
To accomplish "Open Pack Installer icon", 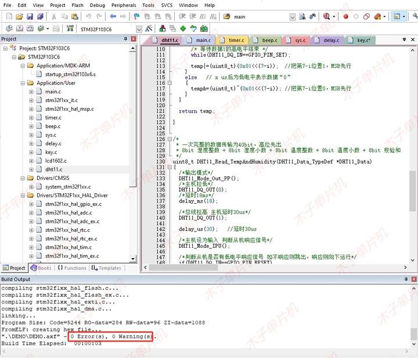I will coord(204,28).
